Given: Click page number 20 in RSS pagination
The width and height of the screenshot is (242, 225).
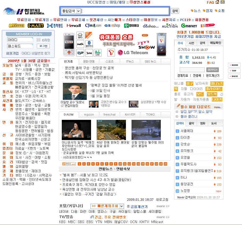Looking at the screenshot, I should (x=165, y=164).
